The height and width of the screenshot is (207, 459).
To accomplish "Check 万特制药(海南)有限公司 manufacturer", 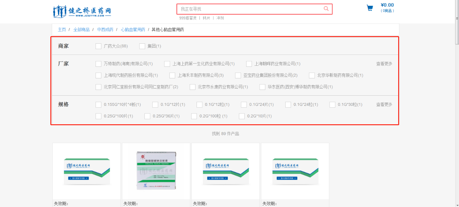I will 98,64.
